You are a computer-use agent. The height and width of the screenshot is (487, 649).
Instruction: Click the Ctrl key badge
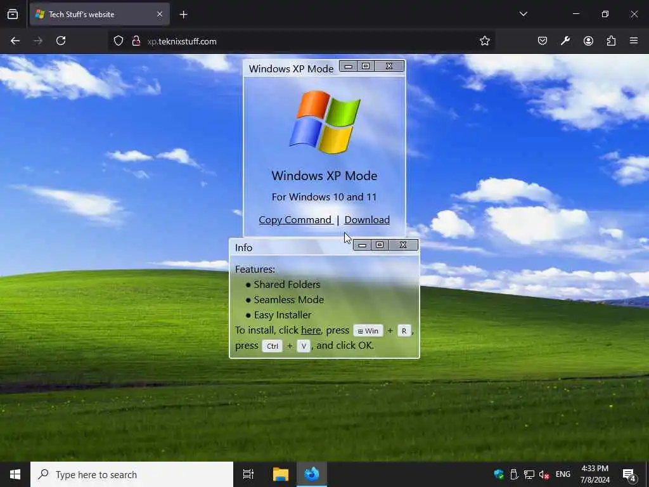(273, 346)
